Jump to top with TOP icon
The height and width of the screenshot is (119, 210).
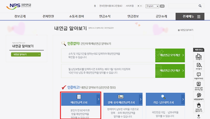point(199,116)
